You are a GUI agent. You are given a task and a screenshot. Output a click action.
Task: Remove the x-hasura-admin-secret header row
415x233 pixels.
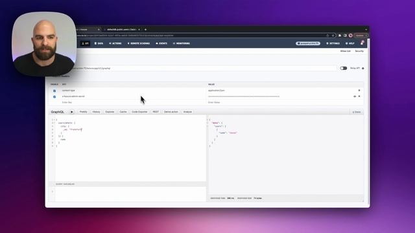tap(359, 96)
